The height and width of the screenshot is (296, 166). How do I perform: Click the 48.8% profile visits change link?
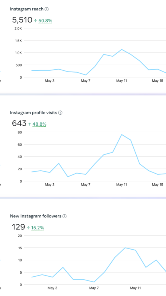point(39,124)
